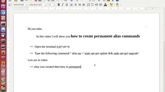Image resolution: width=165 pixels, height=92 pixels.
Task: Toggle Underline formatting
Action: 67,5
